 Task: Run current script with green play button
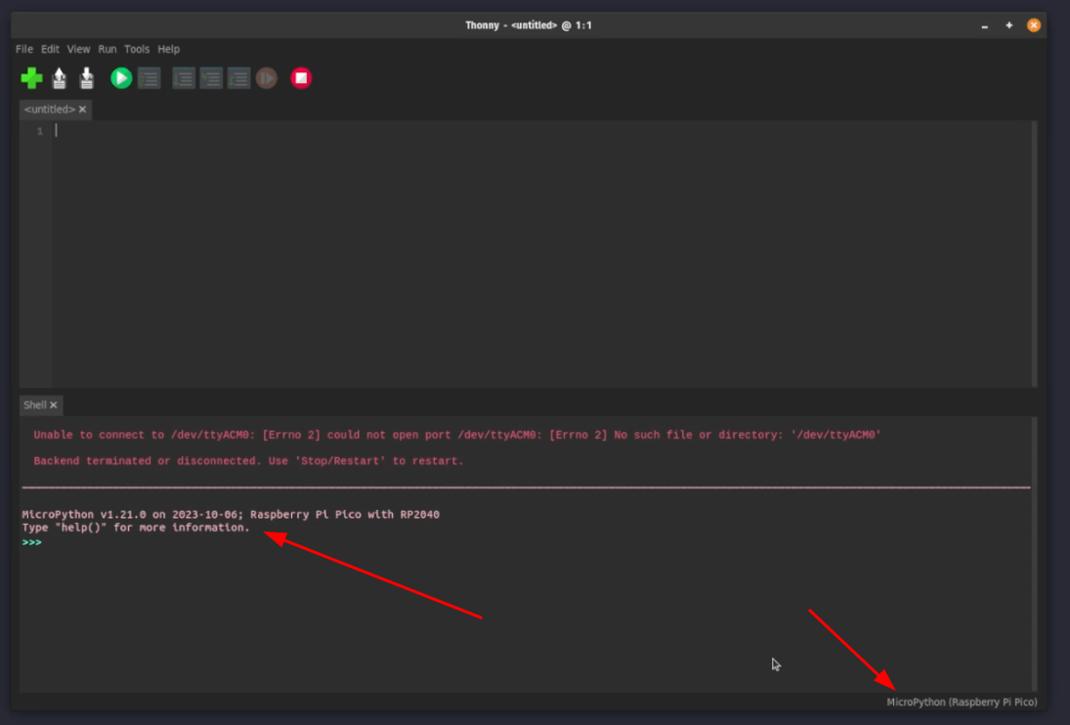tap(121, 78)
